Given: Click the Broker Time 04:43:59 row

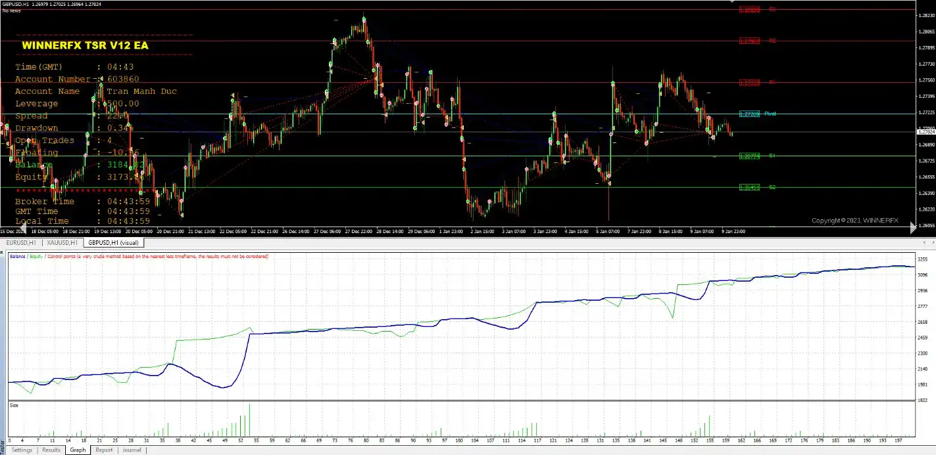Looking at the screenshot, I should [x=82, y=202].
